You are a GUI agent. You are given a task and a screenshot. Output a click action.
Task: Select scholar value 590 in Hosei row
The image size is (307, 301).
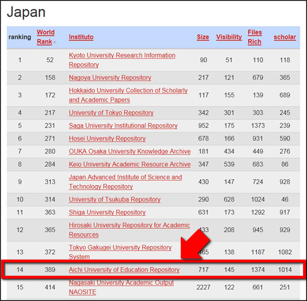pyautogui.click(x=285, y=139)
